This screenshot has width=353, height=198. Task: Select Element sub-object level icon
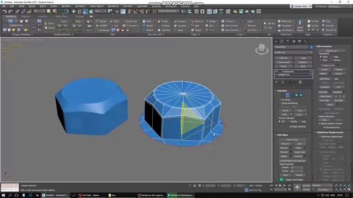(301, 95)
